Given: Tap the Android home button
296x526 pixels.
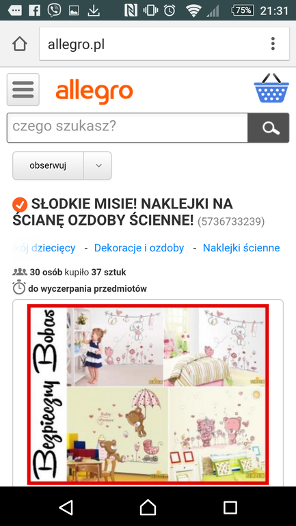Looking at the screenshot, I should tap(148, 508).
